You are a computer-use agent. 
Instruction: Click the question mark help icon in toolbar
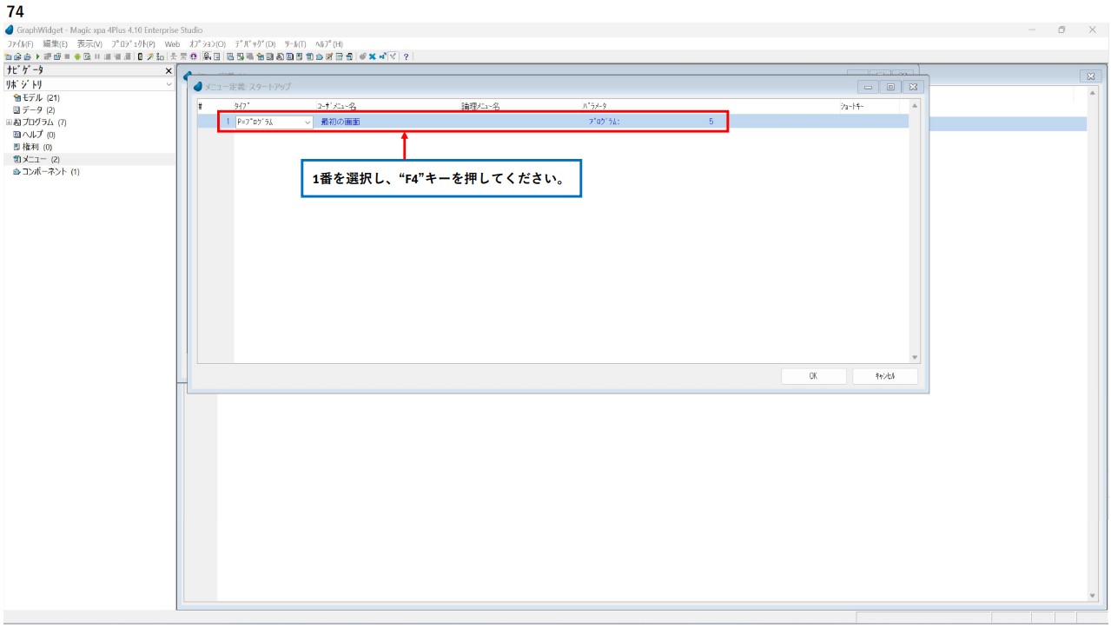tap(406, 56)
